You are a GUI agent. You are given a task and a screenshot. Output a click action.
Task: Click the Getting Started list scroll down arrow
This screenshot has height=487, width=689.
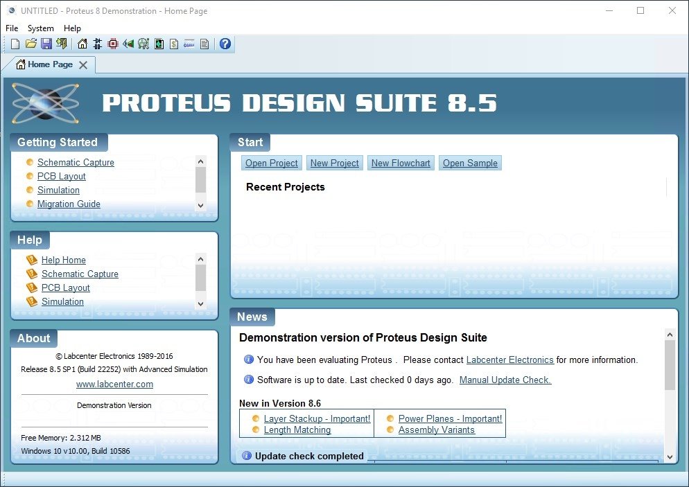201,206
